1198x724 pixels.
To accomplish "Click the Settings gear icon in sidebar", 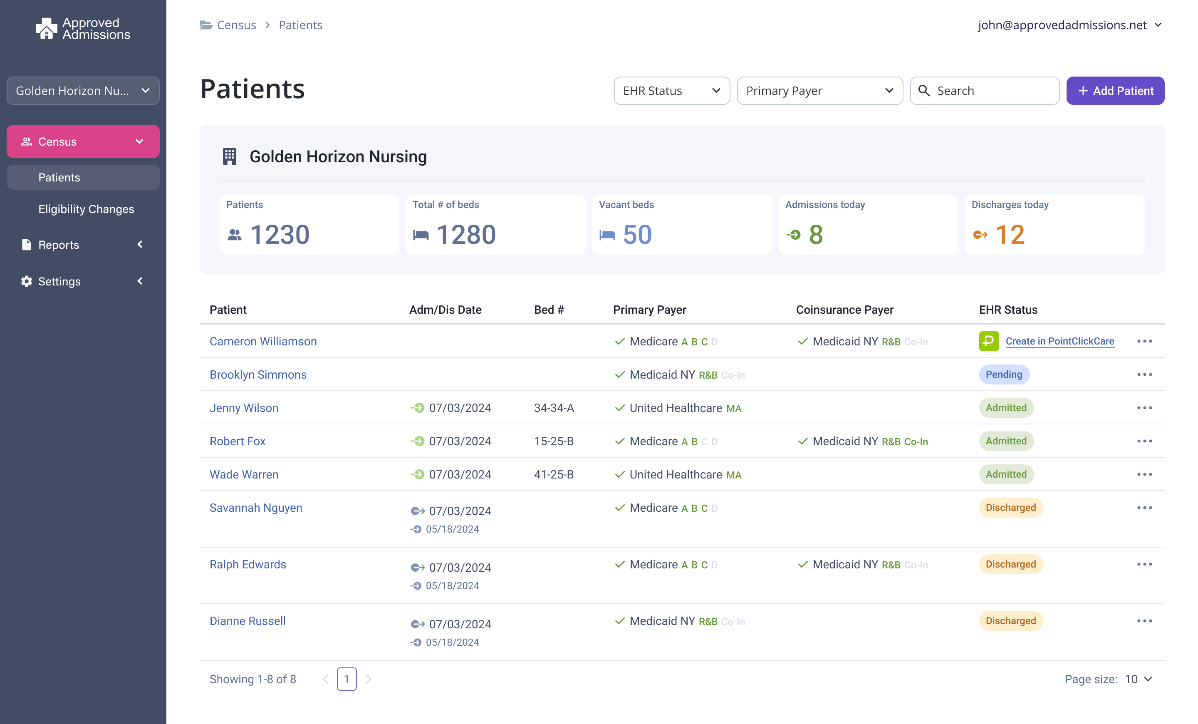I will coord(26,281).
